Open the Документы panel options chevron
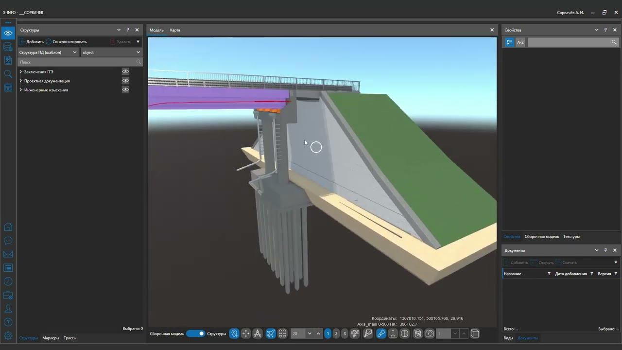The width and height of the screenshot is (622, 350). coord(597,250)
